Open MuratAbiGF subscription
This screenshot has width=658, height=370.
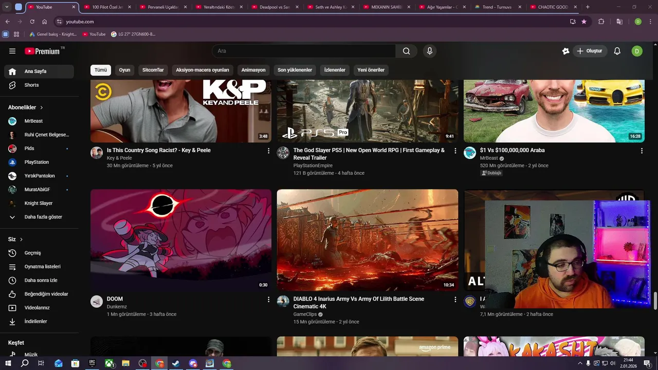(x=39, y=190)
